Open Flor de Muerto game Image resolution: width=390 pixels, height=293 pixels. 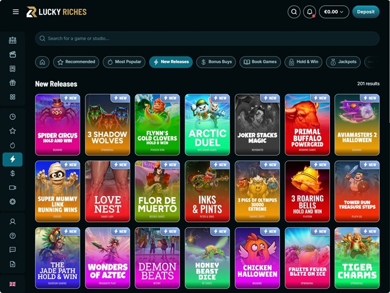point(157,192)
